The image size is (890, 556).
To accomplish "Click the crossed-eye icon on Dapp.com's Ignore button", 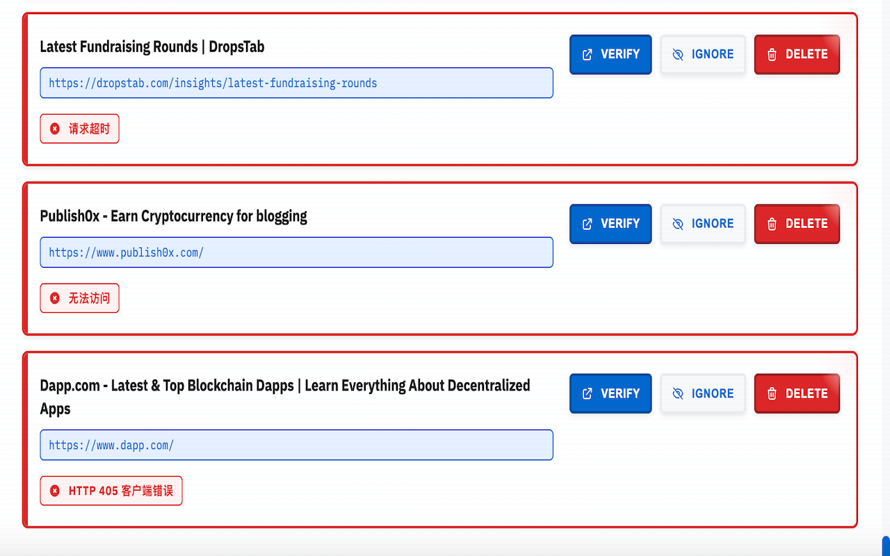I will (x=678, y=393).
